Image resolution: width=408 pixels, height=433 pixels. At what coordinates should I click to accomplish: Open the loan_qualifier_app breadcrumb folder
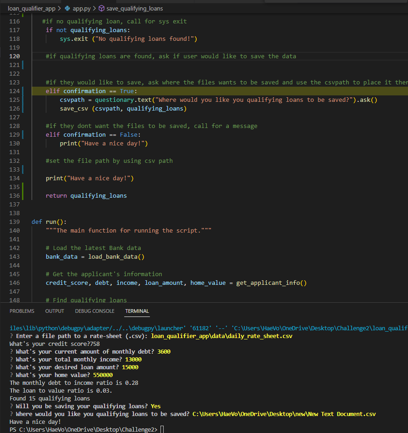click(x=32, y=9)
